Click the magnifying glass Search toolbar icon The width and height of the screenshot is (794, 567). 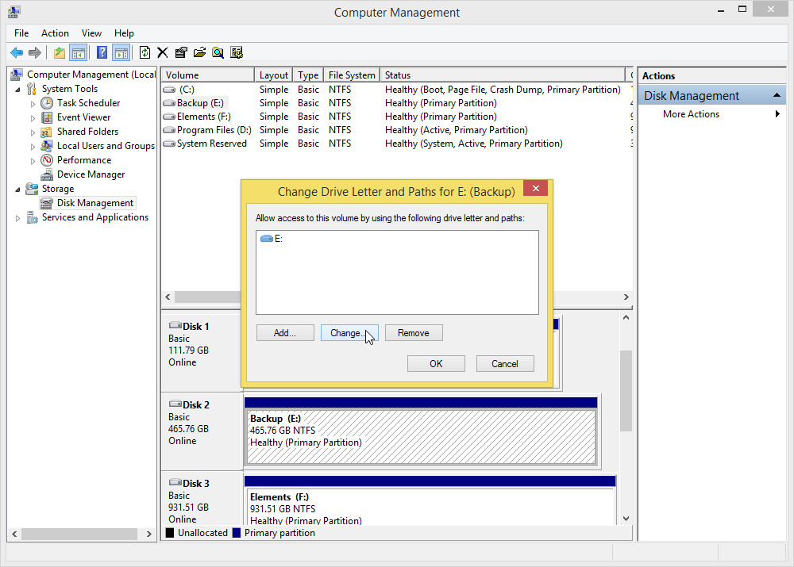(218, 52)
